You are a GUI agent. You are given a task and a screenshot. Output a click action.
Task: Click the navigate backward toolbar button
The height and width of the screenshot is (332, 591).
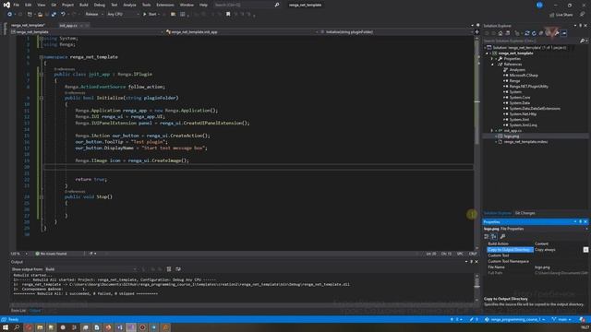click(x=10, y=15)
